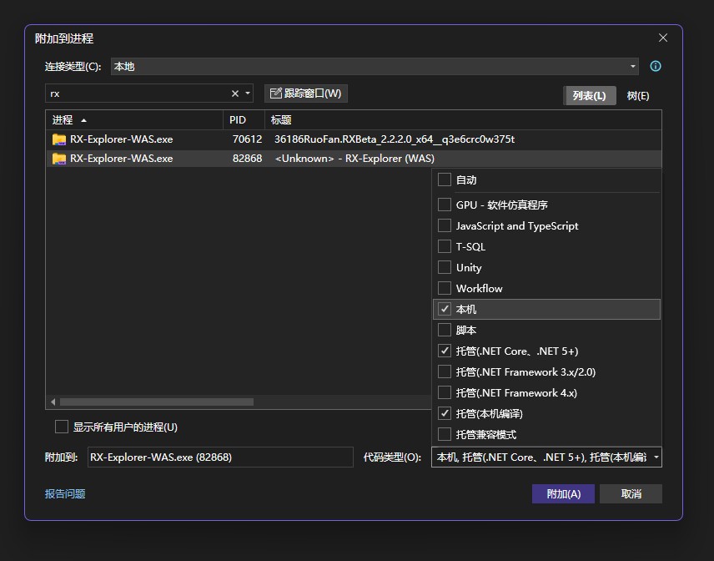Click the 跟踪窗口(W) button
Screen dimensions: 714x561
pos(305,93)
